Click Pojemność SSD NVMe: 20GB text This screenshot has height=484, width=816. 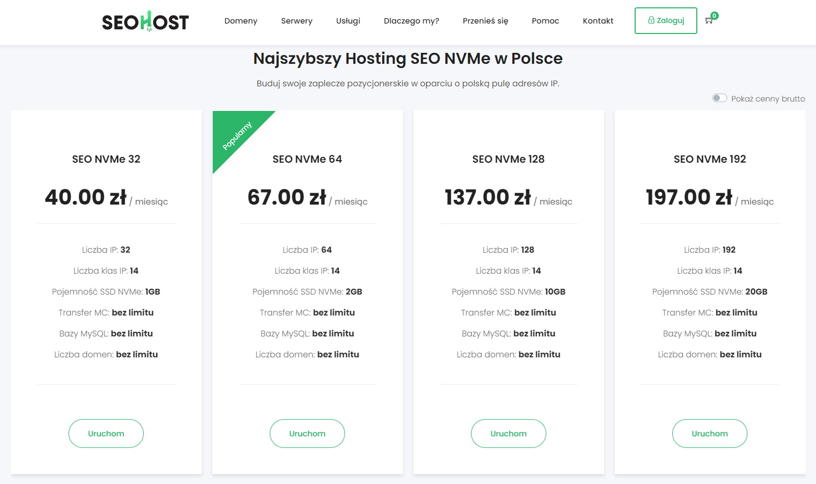click(710, 292)
